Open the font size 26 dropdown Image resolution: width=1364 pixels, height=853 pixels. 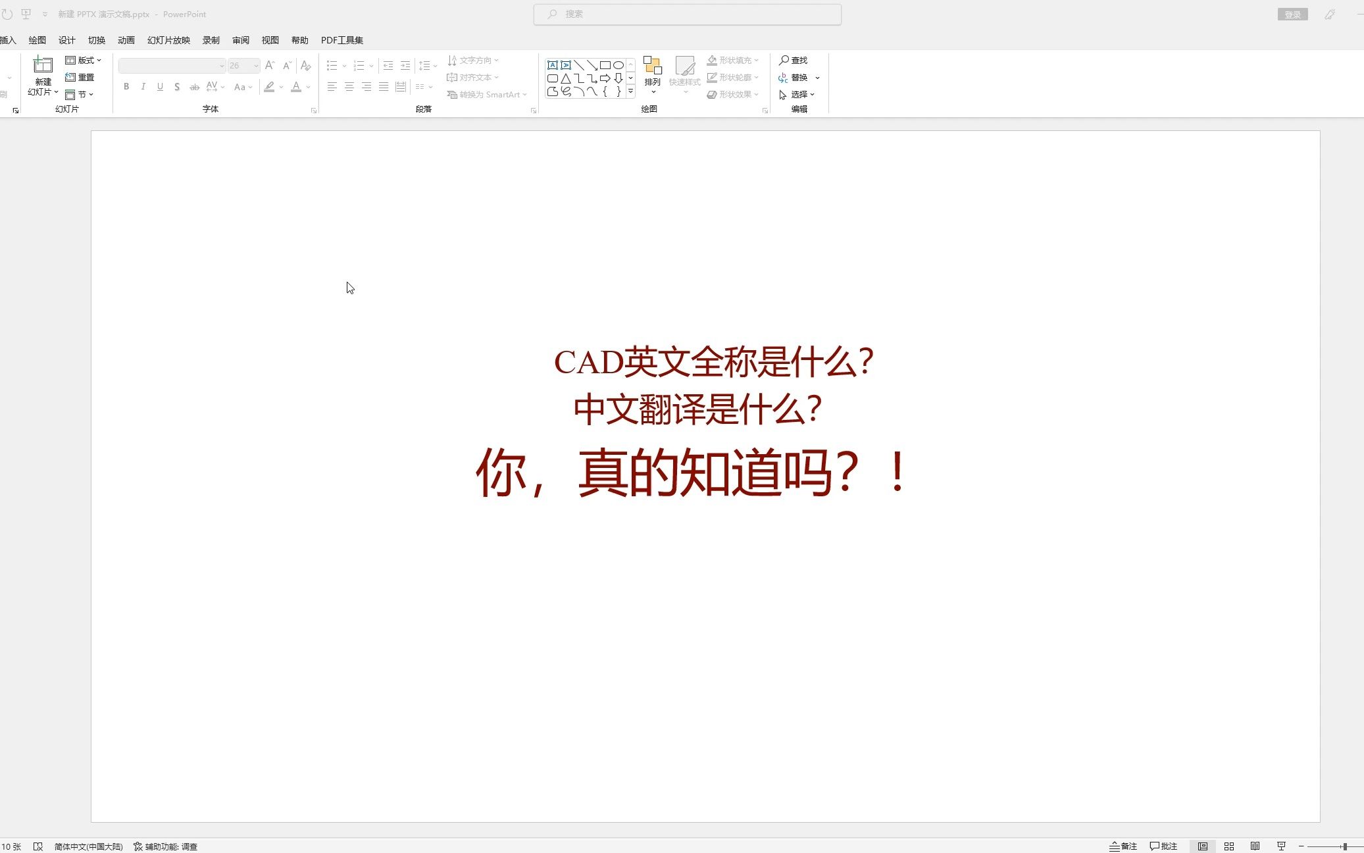(243, 65)
